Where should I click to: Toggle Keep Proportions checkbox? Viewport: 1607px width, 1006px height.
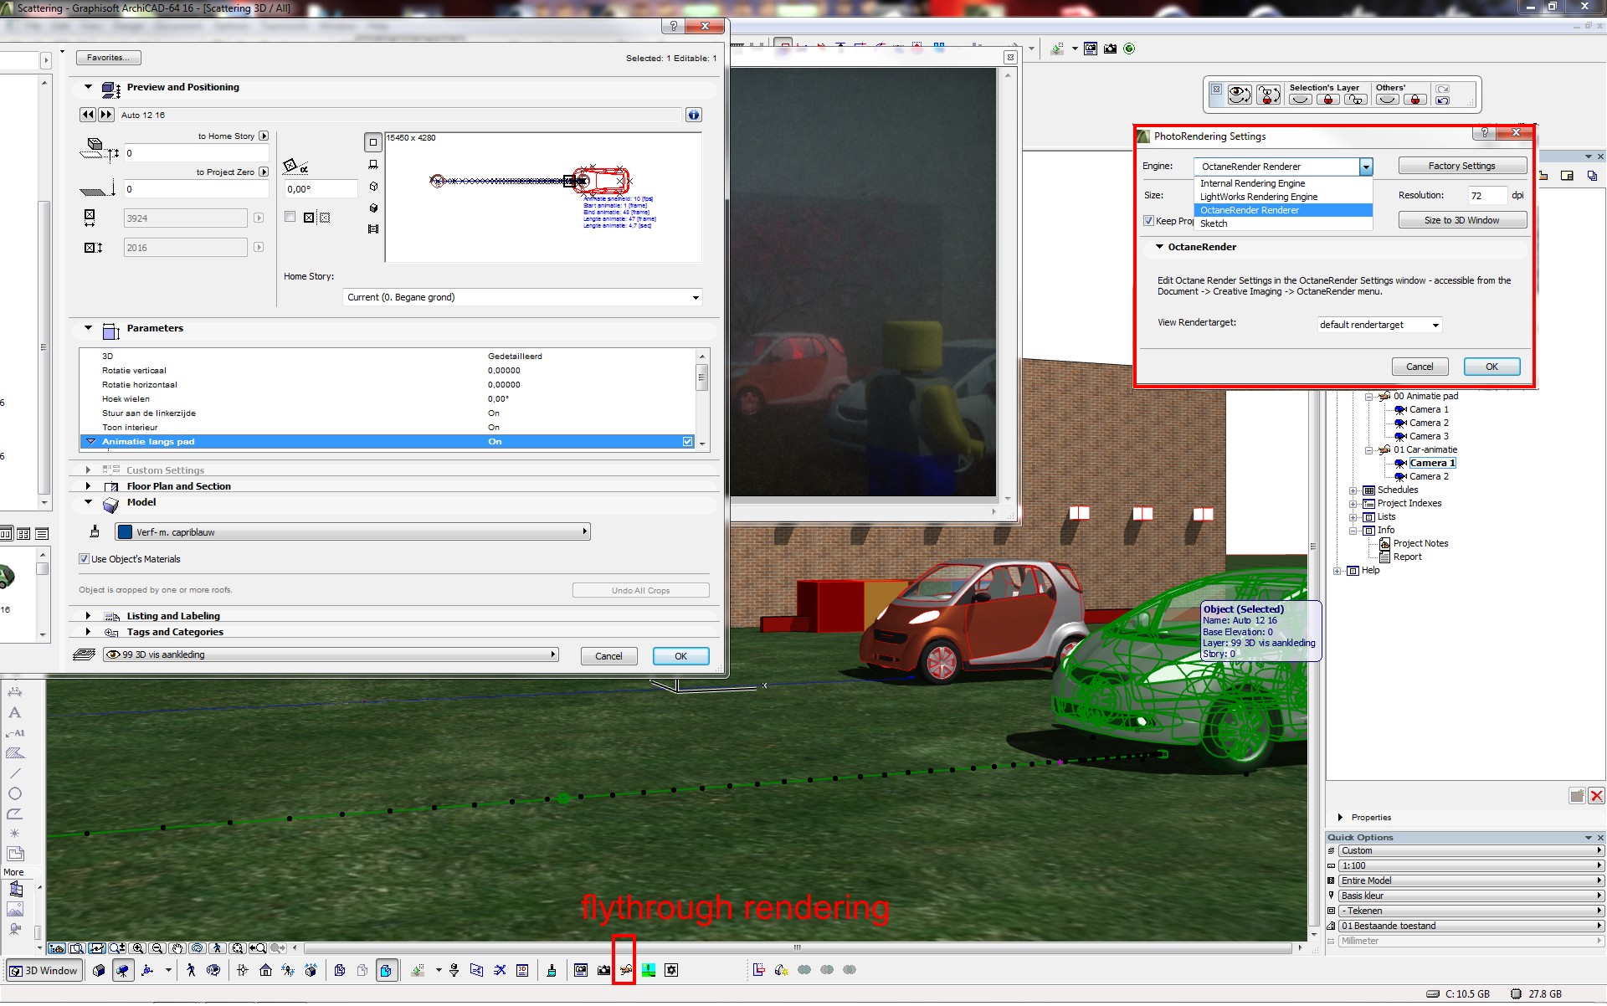click(x=1148, y=221)
